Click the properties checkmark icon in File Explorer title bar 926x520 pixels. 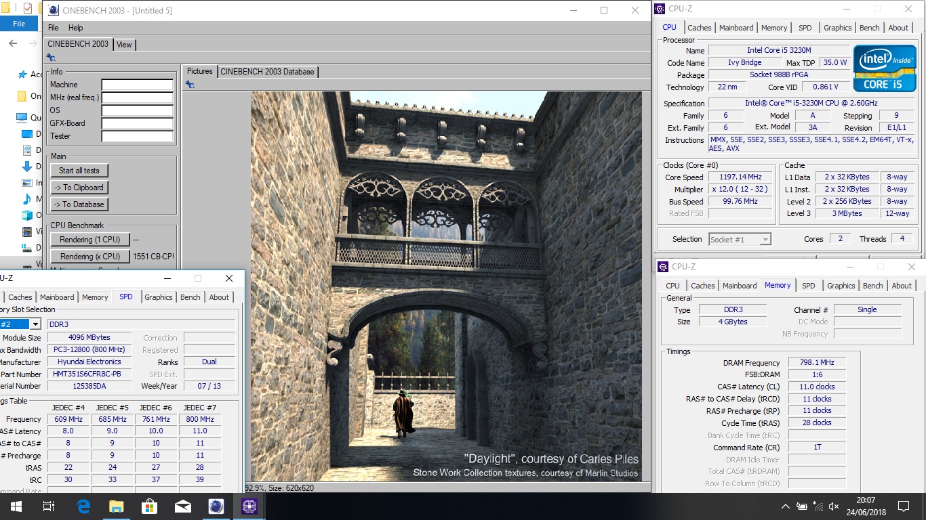pos(27,8)
